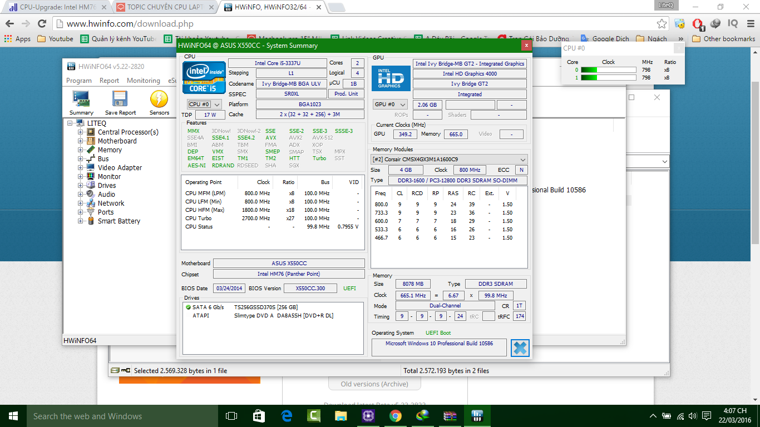Image resolution: width=760 pixels, height=427 pixels.
Task: Open the Action Center notification icon
Action: pyautogui.click(x=707, y=416)
